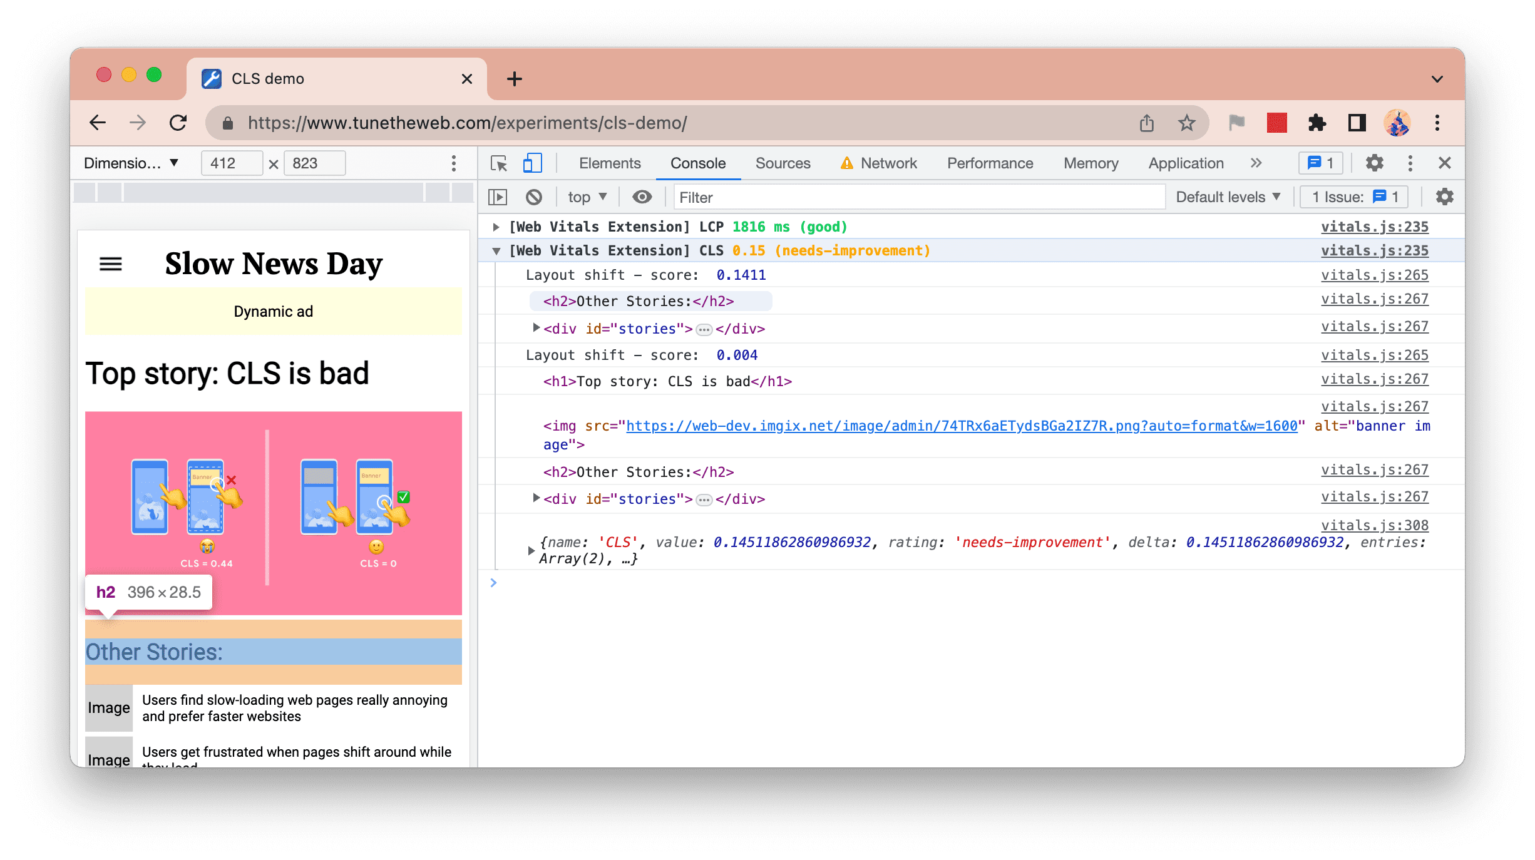Click the pause script execution icon

501,199
